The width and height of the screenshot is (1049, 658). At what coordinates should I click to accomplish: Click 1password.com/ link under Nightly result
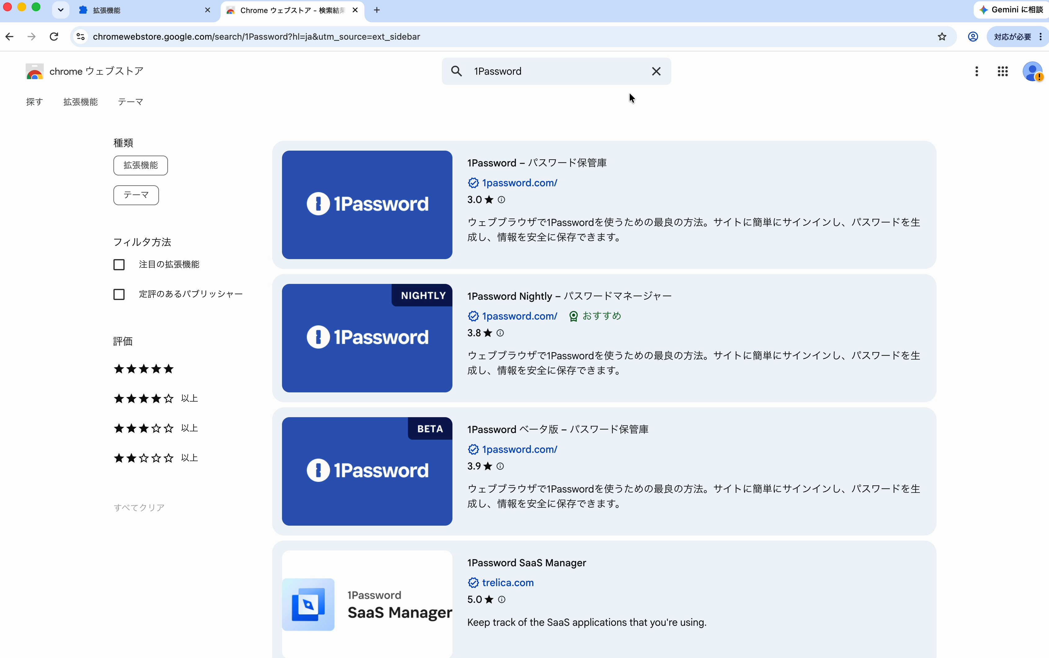click(519, 316)
